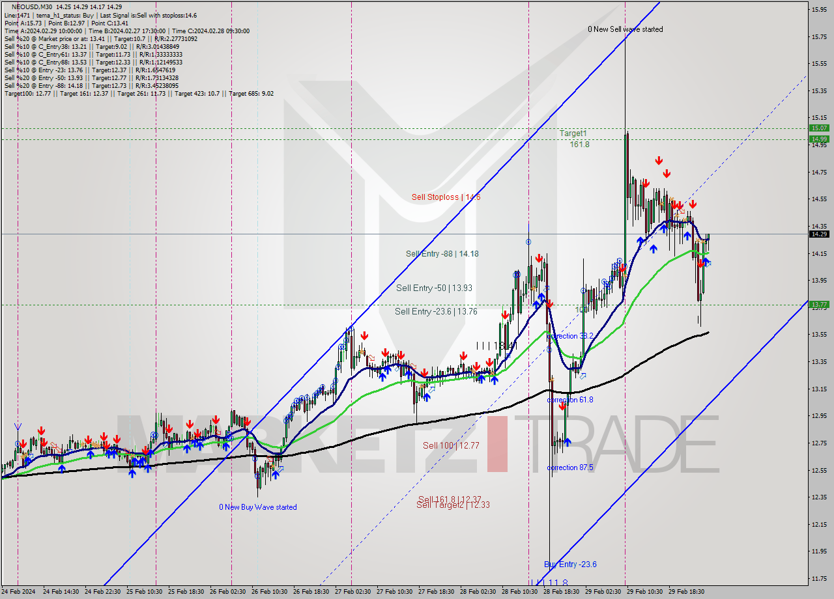Click the 'Target1' label
The height and width of the screenshot is (599, 834).
pyautogui.click(x=573, y=133)
